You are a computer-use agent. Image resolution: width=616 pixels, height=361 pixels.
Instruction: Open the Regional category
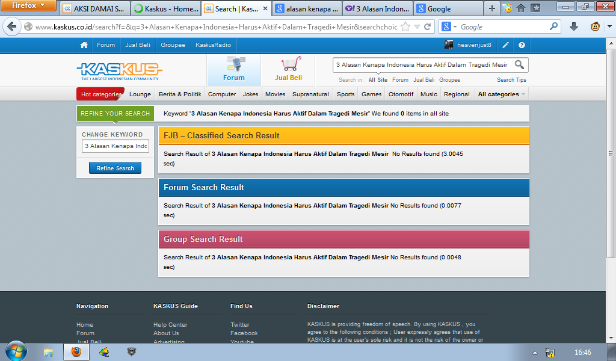457,94
